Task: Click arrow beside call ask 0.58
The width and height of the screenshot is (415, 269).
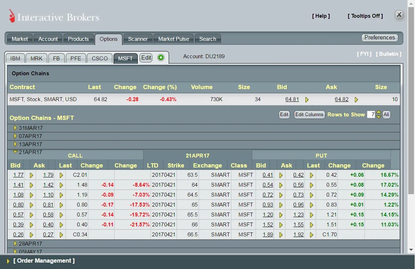Action: [x=62, y=215]
